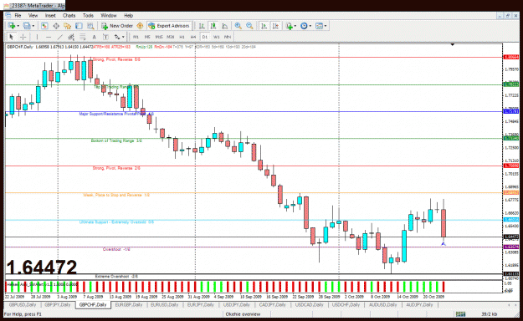Switch to the GBPJPY,Daily chart tab
The image size is (523, 321).
click(x=58, y=304)
